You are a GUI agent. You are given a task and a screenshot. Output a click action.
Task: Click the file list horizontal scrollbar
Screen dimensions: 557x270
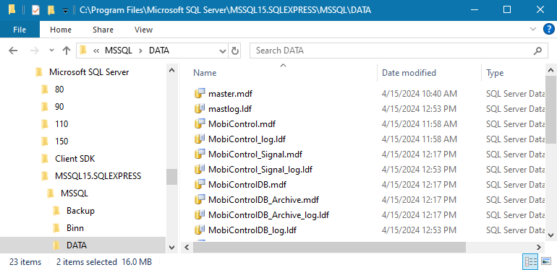(x=329, y=247)
